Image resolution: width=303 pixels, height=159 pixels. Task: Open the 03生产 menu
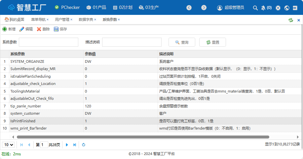149,7
